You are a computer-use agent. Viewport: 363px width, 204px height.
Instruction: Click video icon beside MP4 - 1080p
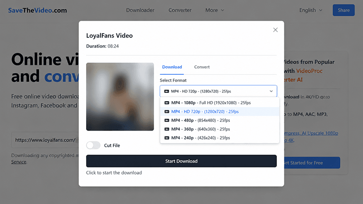(167, 102)
